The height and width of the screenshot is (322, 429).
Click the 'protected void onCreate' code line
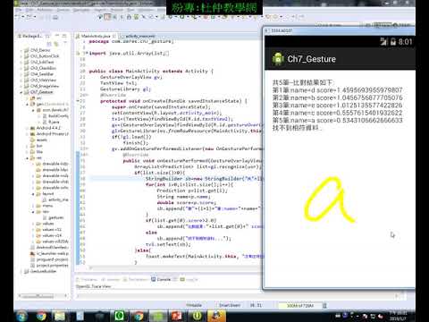click(x=174, y=101)
